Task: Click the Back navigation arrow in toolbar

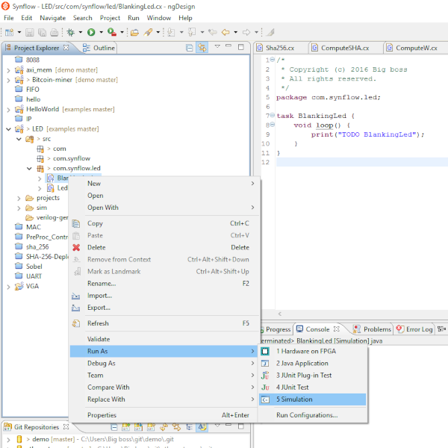Action: [225, 32]
